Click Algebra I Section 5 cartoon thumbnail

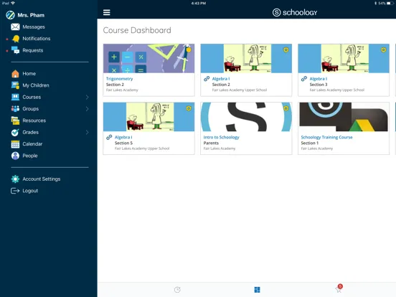148,117
